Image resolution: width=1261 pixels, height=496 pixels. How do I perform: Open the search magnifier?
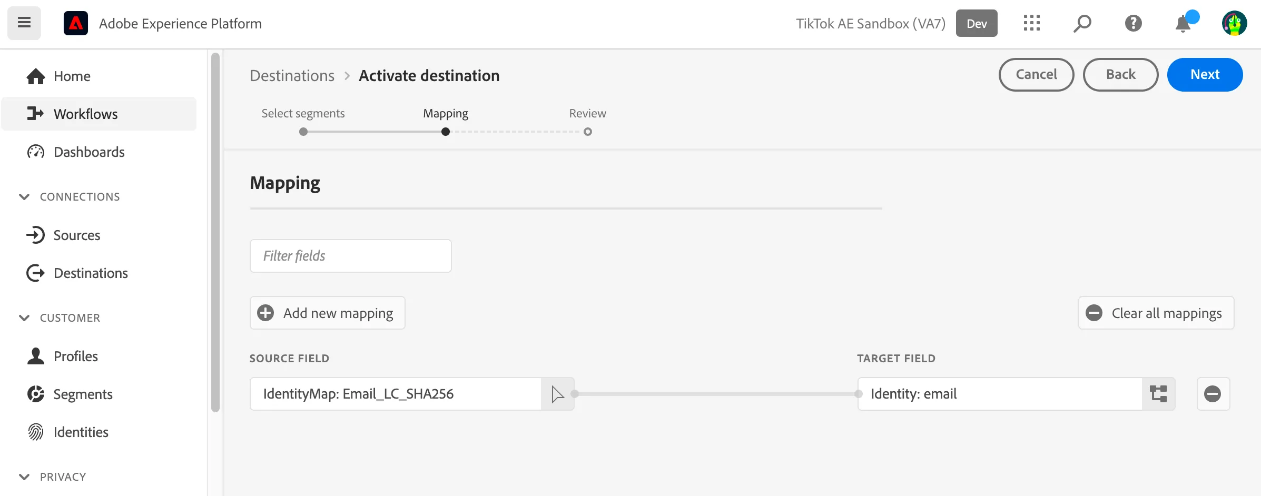click(x=1082, y=23)
